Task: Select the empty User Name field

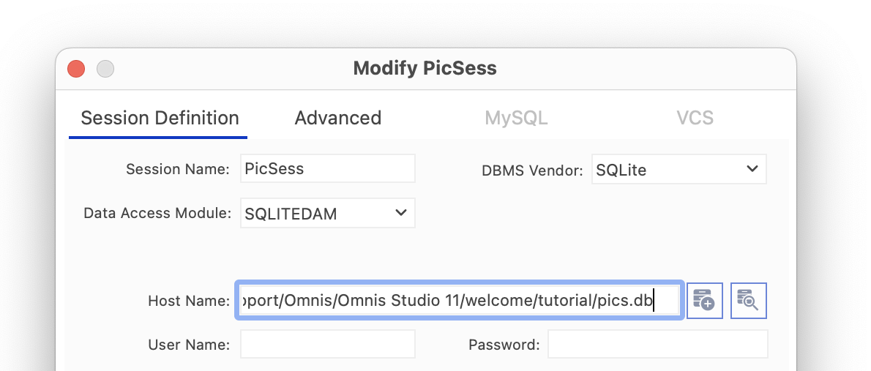Action: [328, 344]
